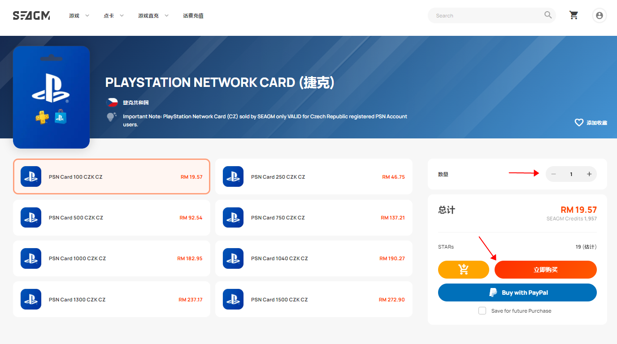Click the RM 46.75 price
Image resolution: width=617 pixels, height=344 pixels.
click(393, 177)
